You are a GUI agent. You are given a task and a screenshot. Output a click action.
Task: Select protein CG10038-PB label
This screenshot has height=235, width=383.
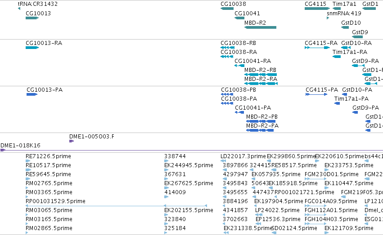(x=239, y=90)
